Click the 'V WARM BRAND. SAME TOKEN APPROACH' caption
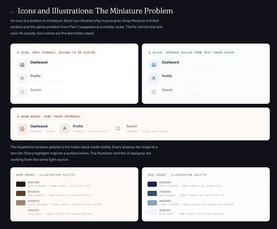The height and width of the screenshot is (229, 277). tap(49, 117)
